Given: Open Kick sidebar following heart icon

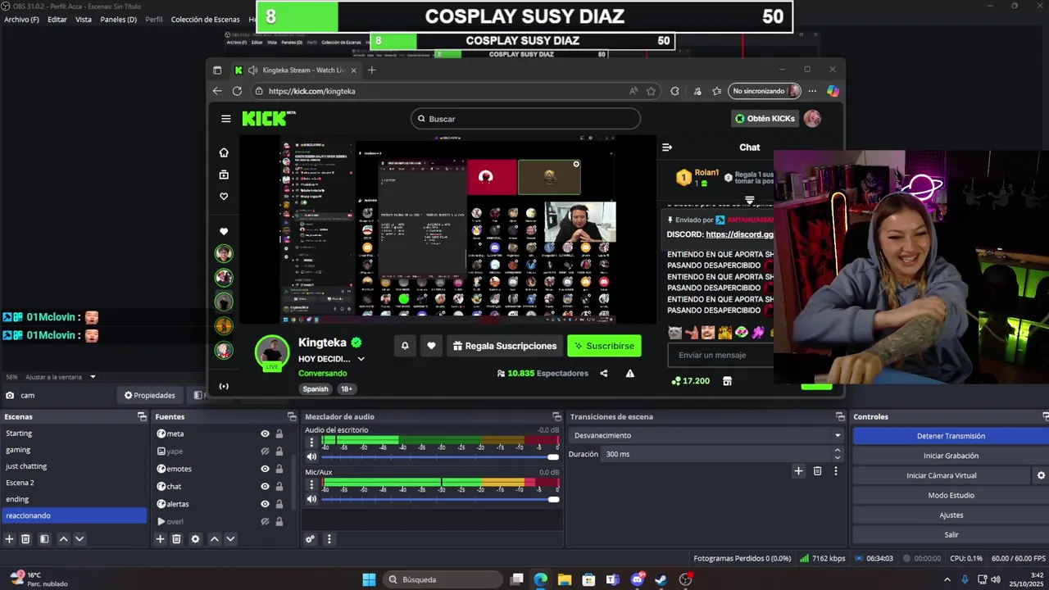Looking at the screenshot, I should [x=224, y=197].
